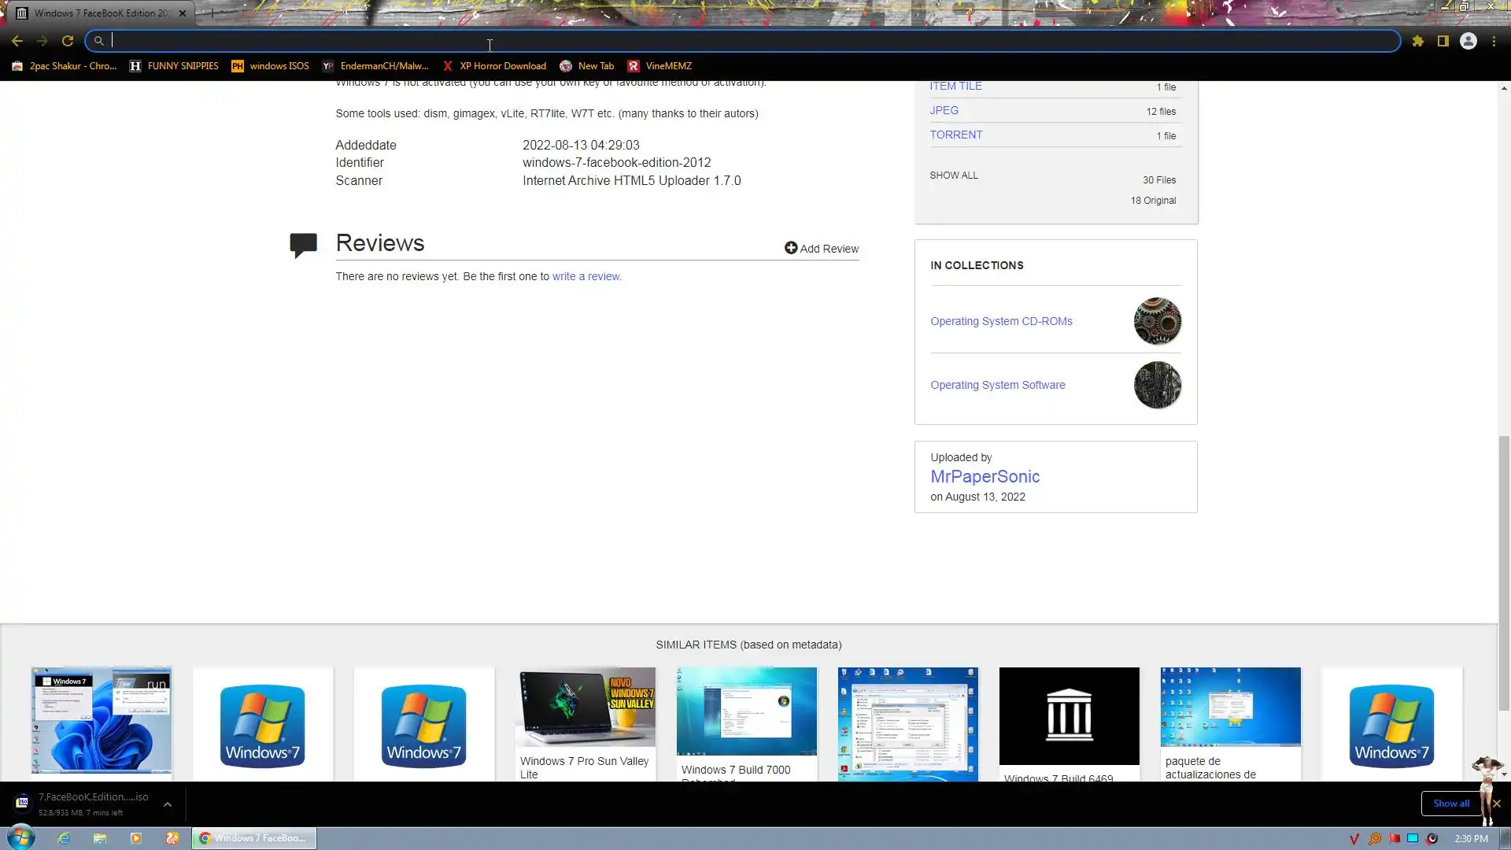Image resolution: width=1511 pixels, height=850 pixels.
Task: Expand the ISO download item chevron
Action: pyautogui.click(x=168, y=804)
